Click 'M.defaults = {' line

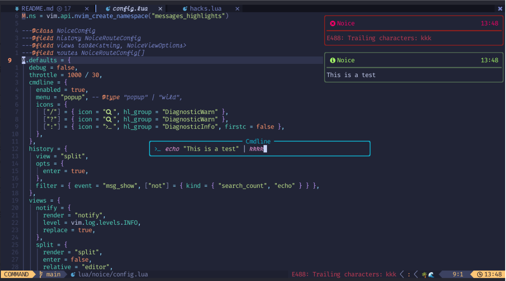pyautogui.click(x=46, y=60)
